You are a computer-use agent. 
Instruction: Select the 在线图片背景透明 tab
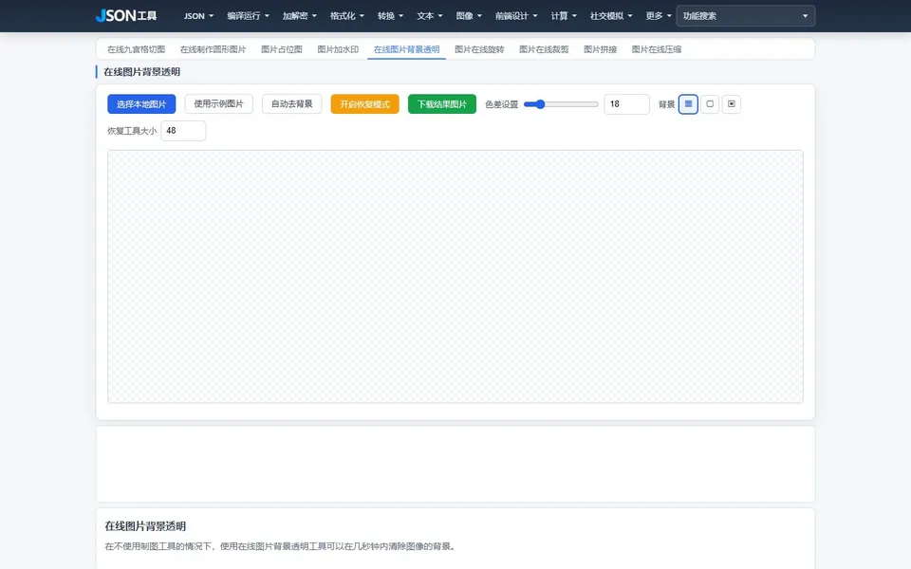coord(407,49)
